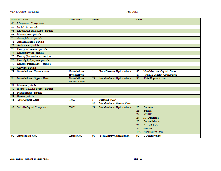The image size is (221, 171).
Task: Click Total Energy Consumption parent entry
Action: pos(114,136)
